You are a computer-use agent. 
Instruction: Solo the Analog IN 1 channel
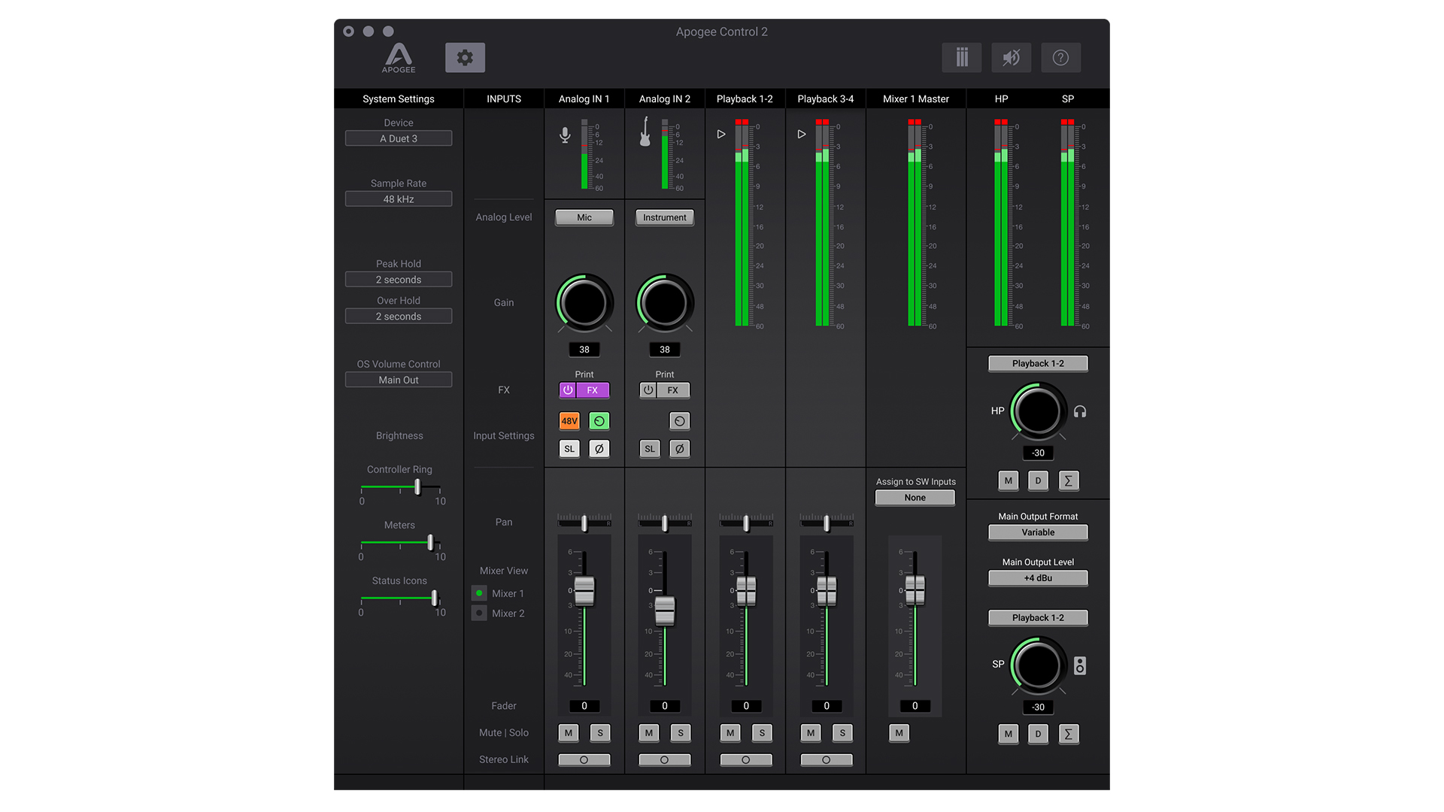[x=600, y=733]
